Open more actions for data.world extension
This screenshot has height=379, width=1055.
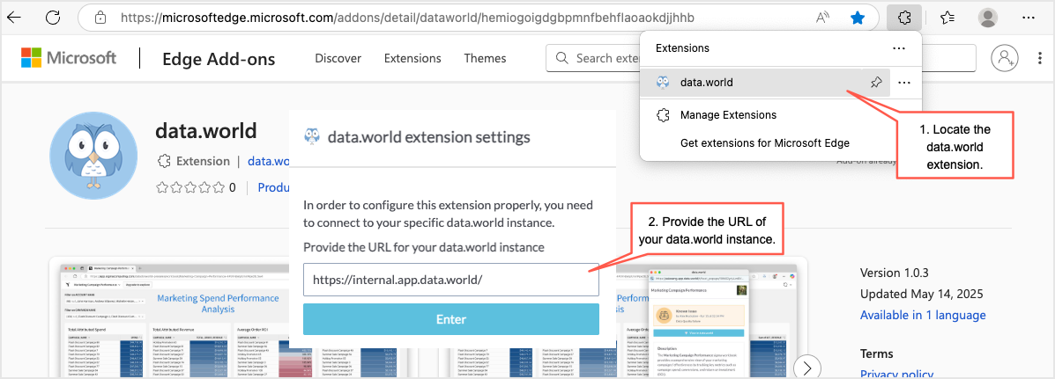904,83
